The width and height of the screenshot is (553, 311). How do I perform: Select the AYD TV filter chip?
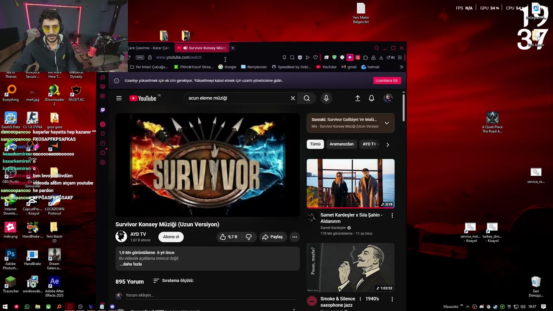point(370,144)
